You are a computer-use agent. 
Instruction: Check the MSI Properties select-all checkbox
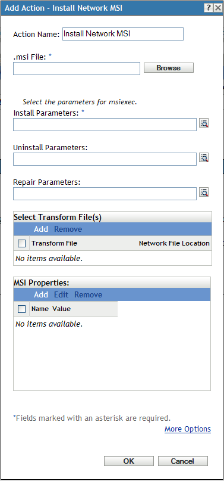click(22, 309)
